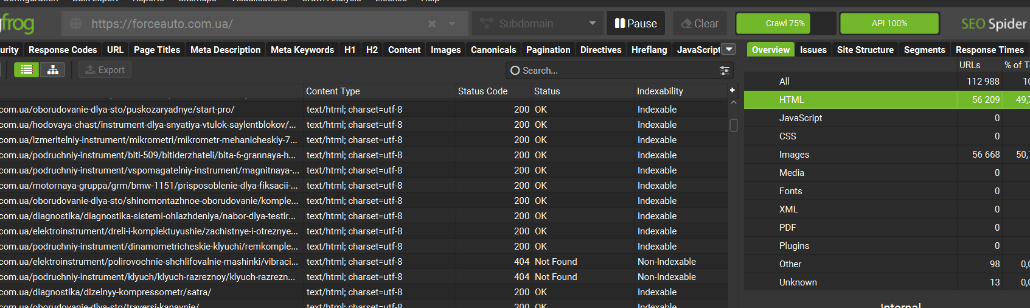
Task: Click into the Search field
Action: pyautogui.click(x=614, y=71)
